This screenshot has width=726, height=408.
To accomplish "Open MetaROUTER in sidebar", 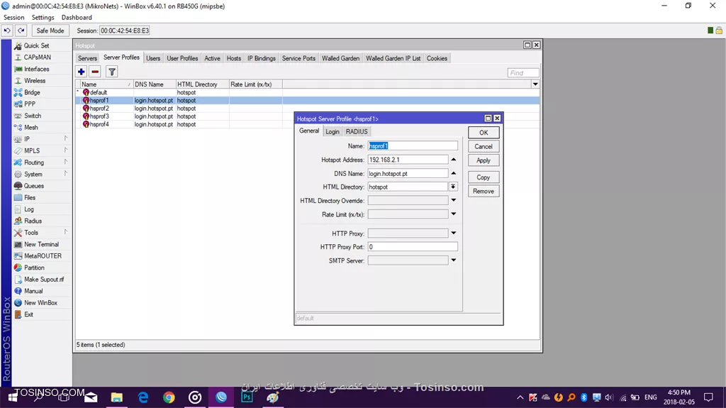I will tap(43, 256).
